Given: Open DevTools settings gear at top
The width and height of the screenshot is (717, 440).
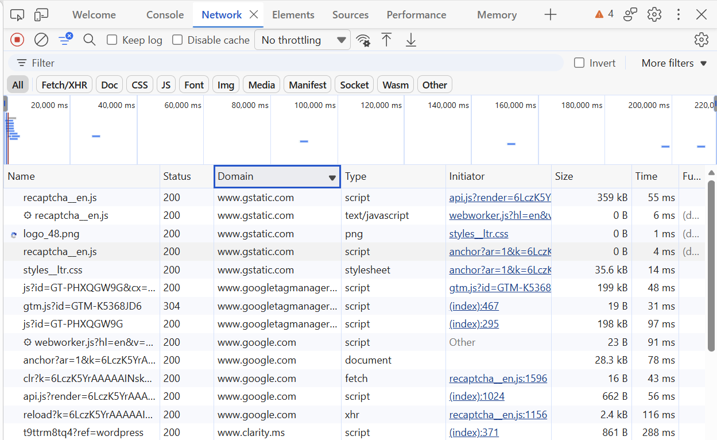Looking at the screenshot, I should click(x=654, y=14).
